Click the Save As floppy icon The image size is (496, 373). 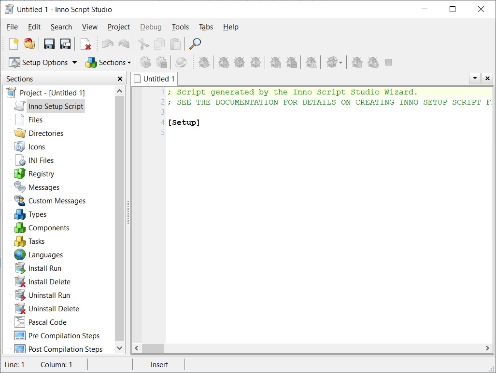pos(66,44)
